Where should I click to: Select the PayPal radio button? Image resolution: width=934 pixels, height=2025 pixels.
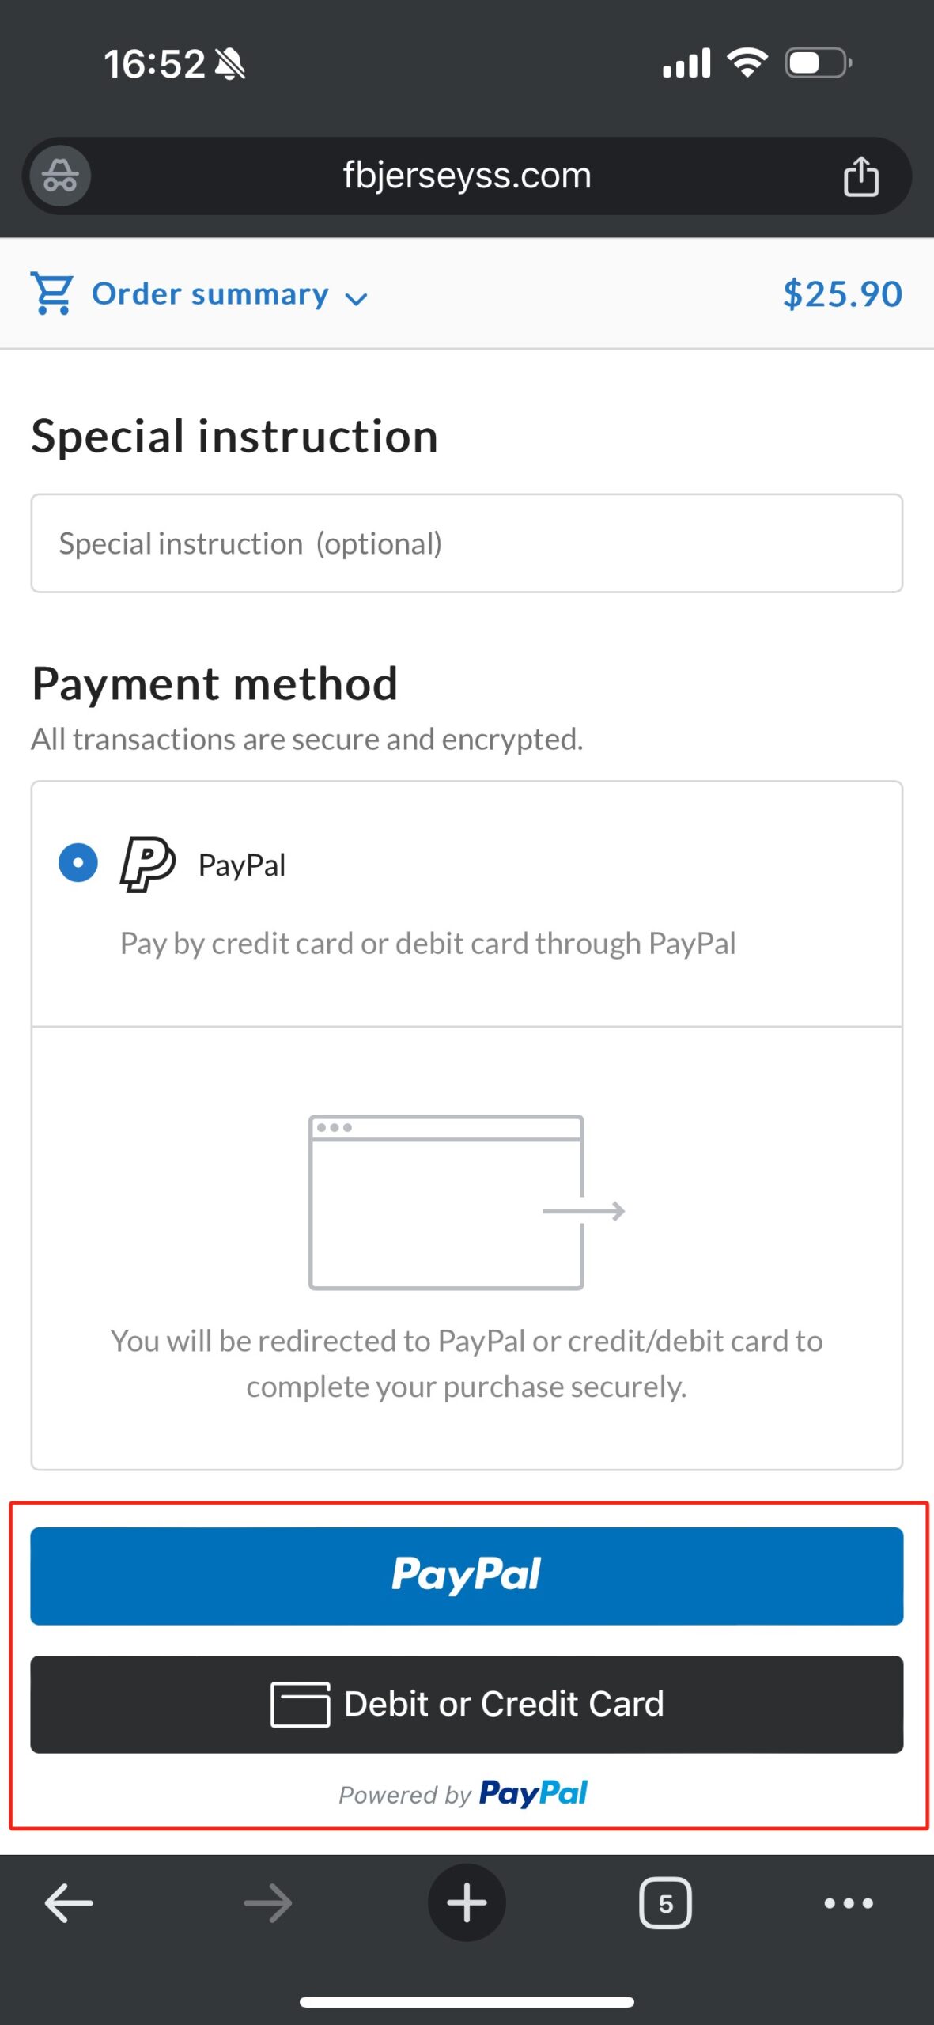click(78, 862)
